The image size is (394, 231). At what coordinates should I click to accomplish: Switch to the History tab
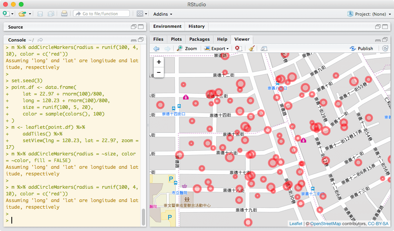pyautogui.click(x=196, y=27)
